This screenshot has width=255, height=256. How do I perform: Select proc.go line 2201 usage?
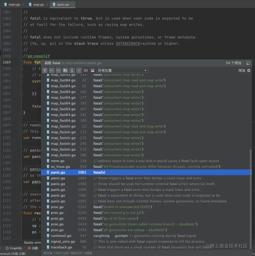click(x=145, y=207)
